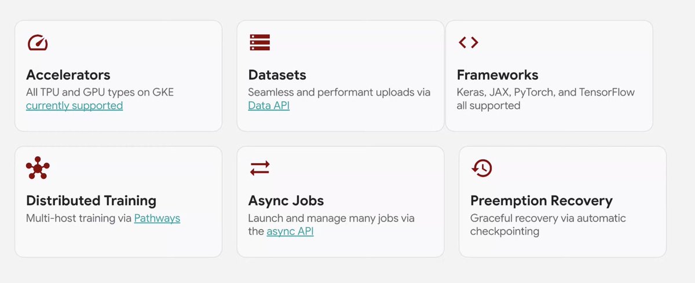Select the Datasets heading
This screenshot has height=283, width=695.
pos(277,75)
